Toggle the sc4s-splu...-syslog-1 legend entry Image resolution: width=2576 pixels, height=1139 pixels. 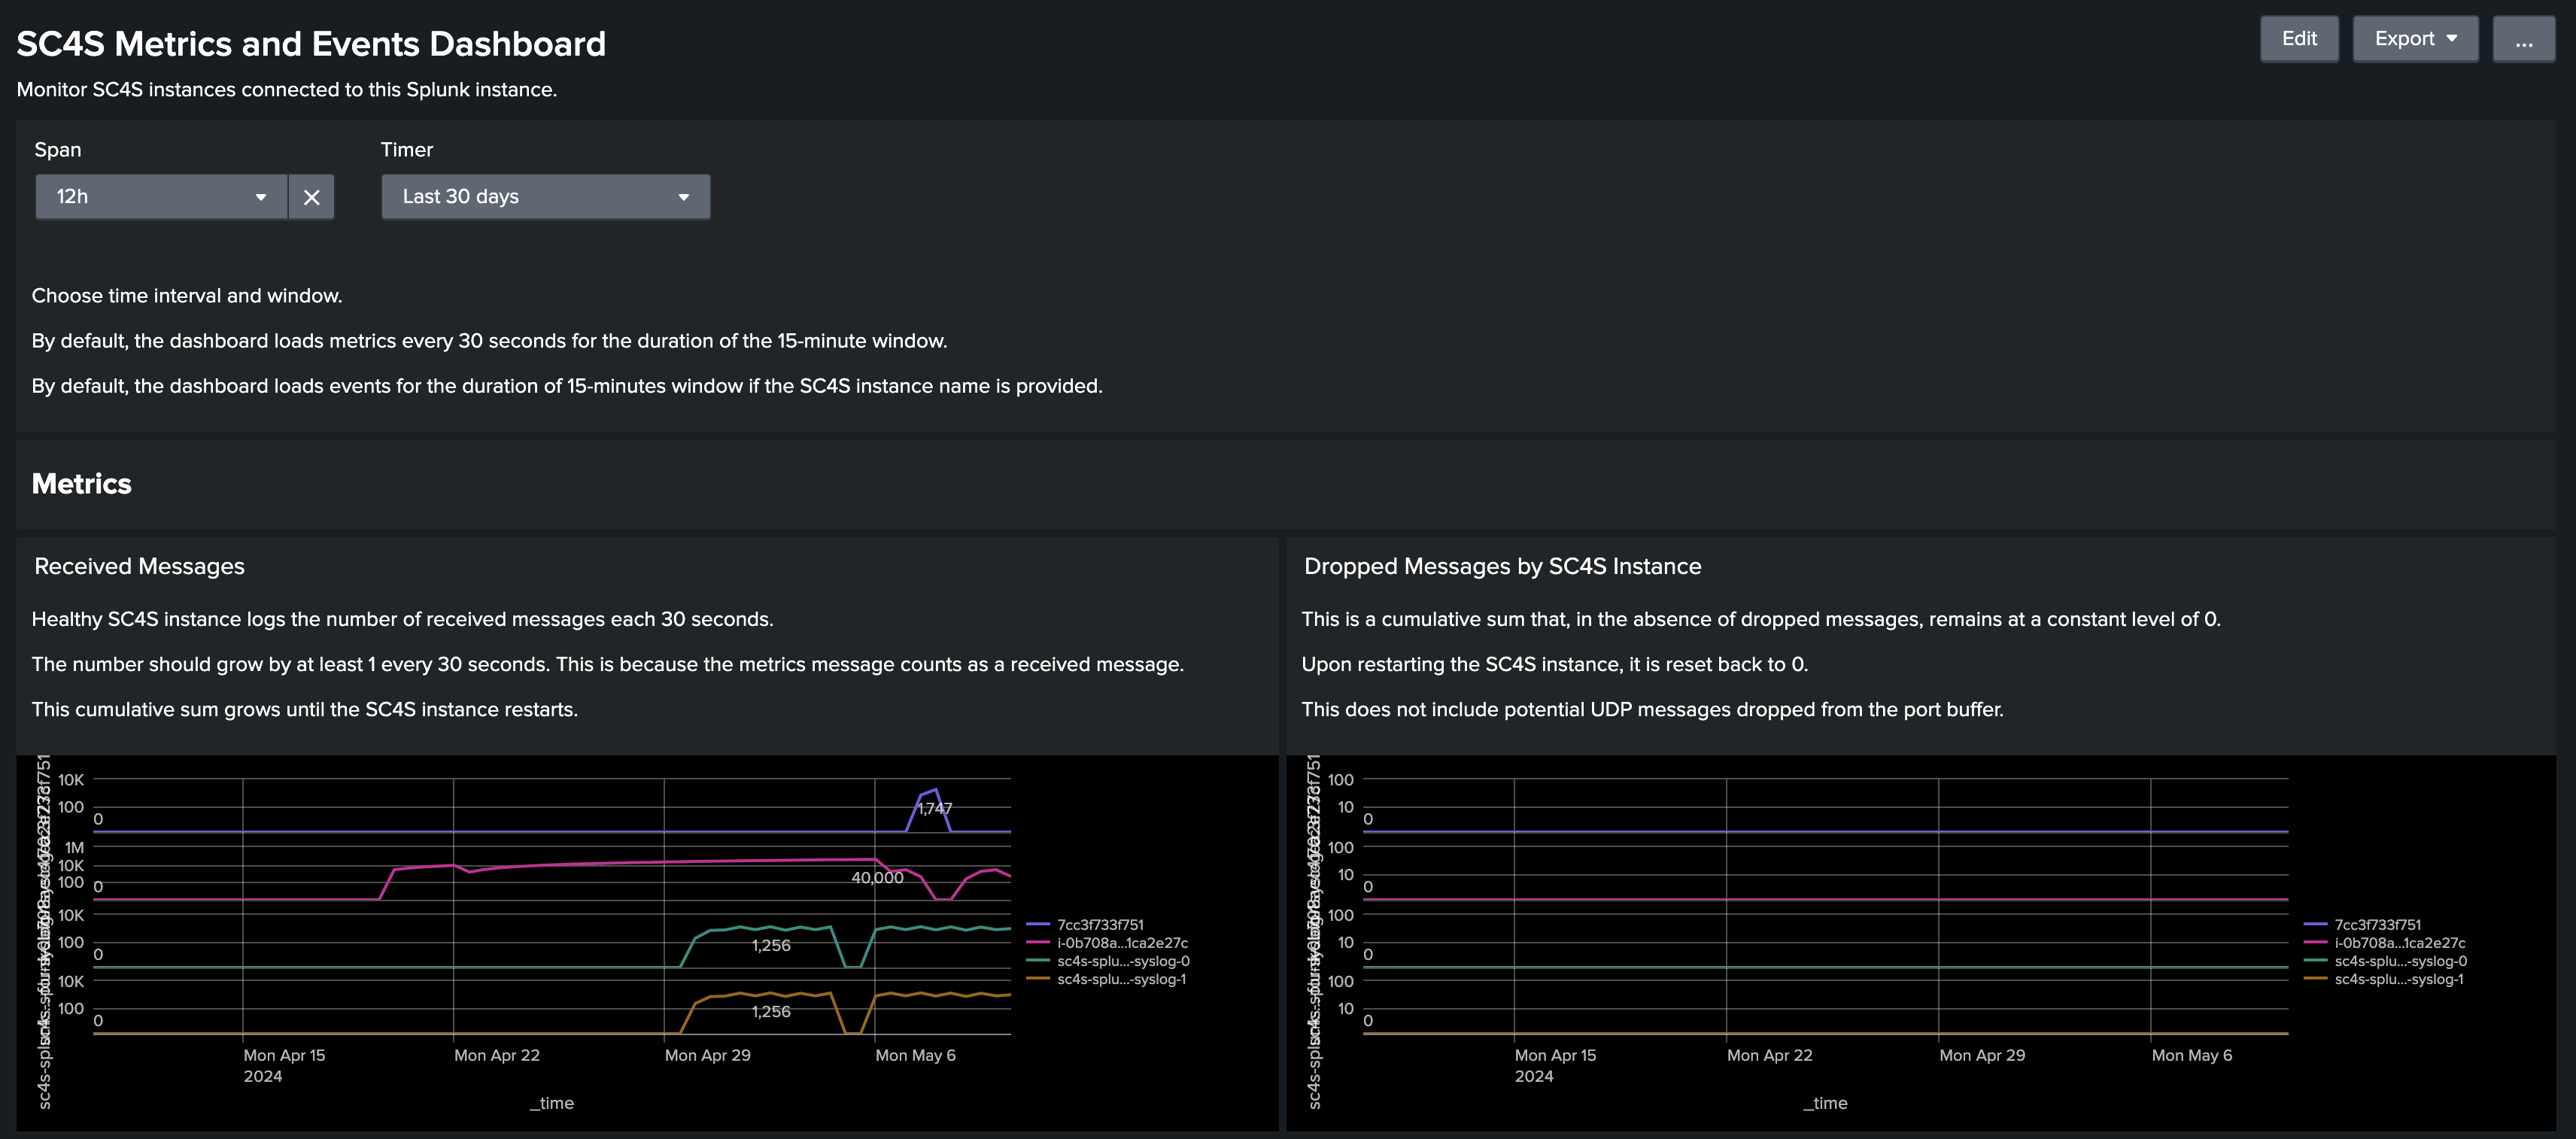(x=1121, y=979)
